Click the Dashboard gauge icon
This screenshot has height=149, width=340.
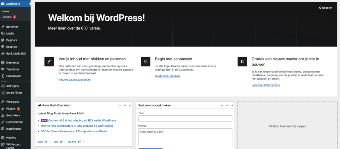pyautogui.click(x=3, y=4)
